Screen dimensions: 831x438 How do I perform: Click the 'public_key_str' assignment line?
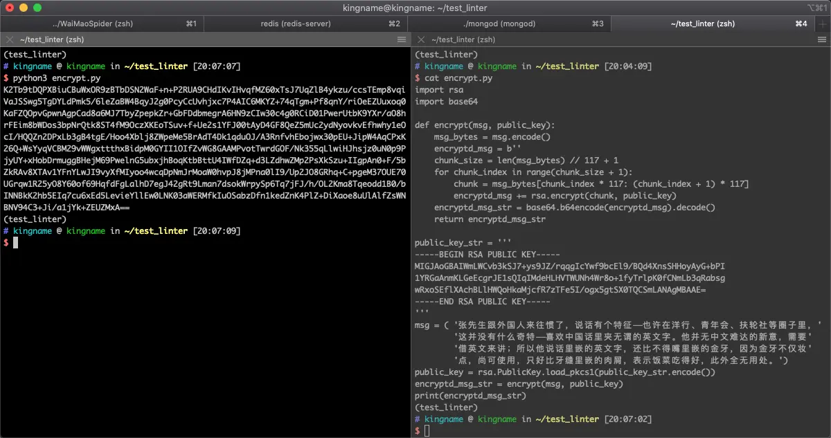pos(463,243)
